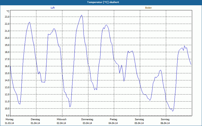This screenshot has height=126, width=202.
Task: Click the 17,0 y-axis value
Action: tap(7, 59)
